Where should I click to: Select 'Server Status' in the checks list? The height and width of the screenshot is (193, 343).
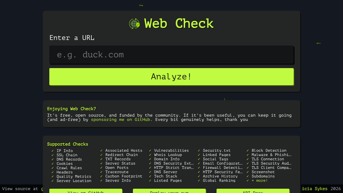click(120, 163)
